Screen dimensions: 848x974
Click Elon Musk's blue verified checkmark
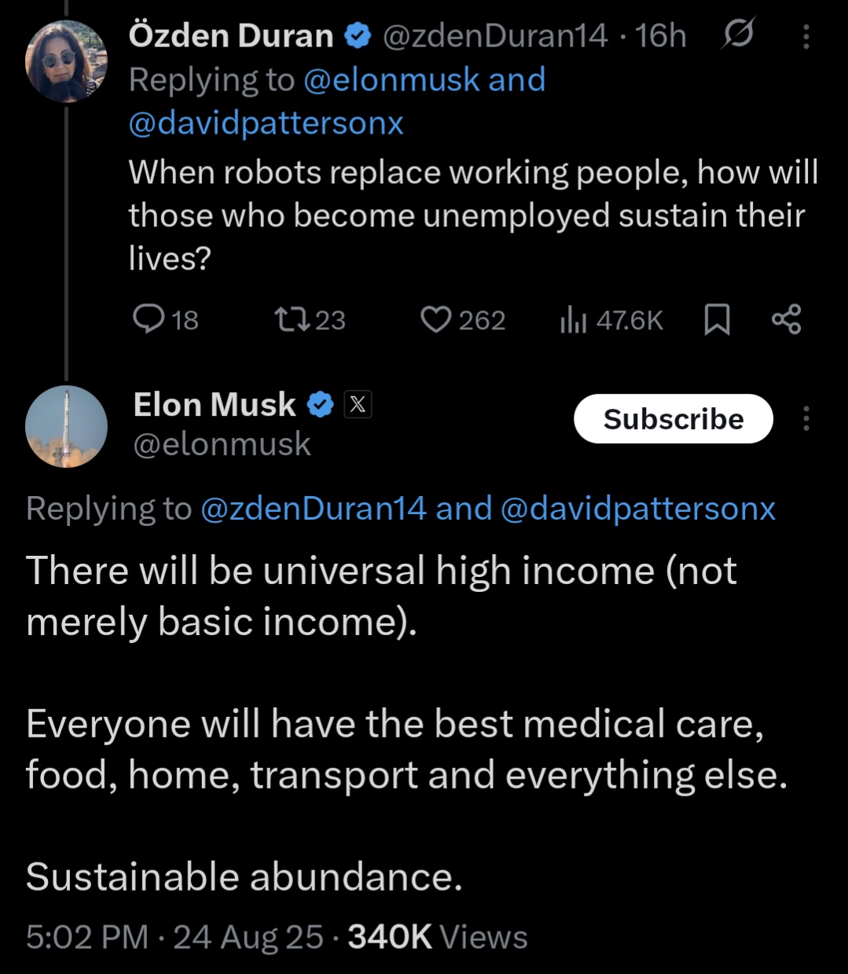coord(320,405)
